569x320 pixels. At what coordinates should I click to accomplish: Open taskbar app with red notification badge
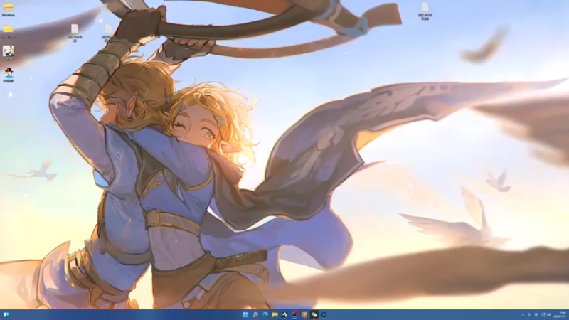pyautogui.click(x=294, y=314)
